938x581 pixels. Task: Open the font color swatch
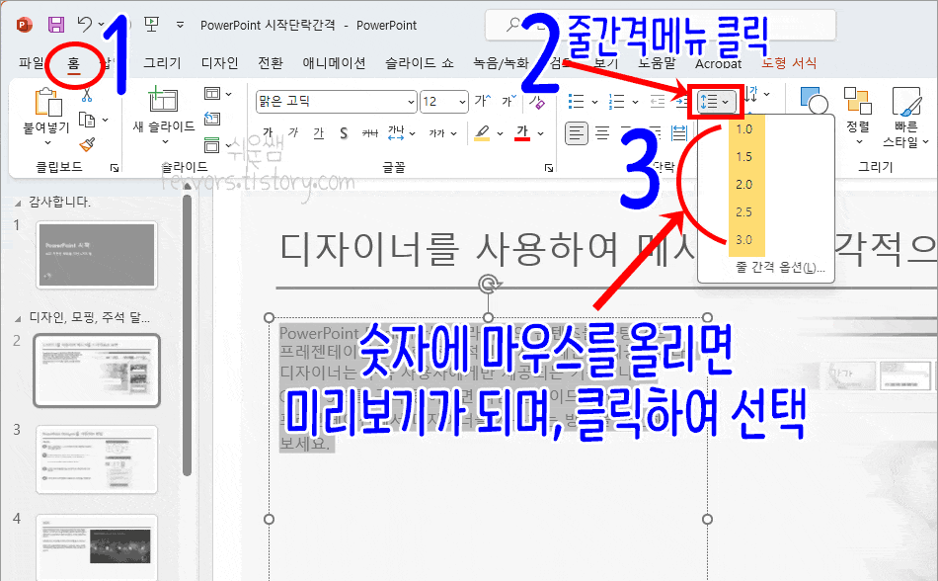tap(522, 131)
